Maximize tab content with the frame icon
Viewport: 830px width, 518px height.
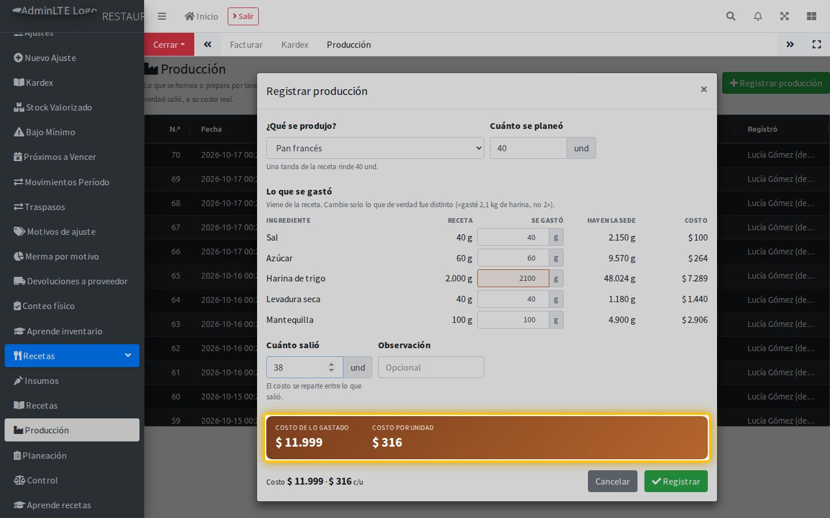[817, 44]
